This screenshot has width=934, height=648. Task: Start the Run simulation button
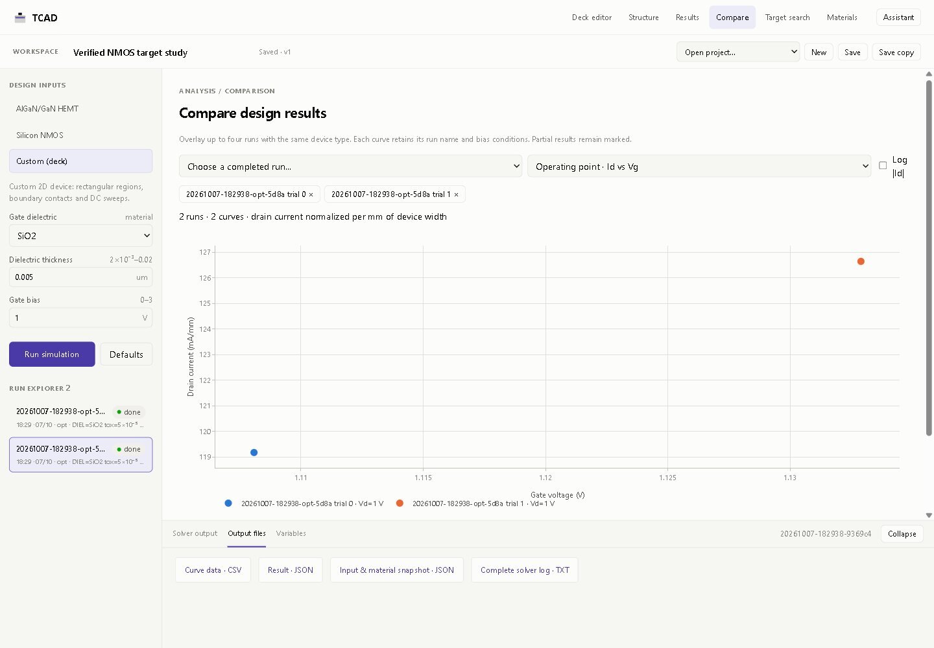pyautogui.click(x=52, y=354)
